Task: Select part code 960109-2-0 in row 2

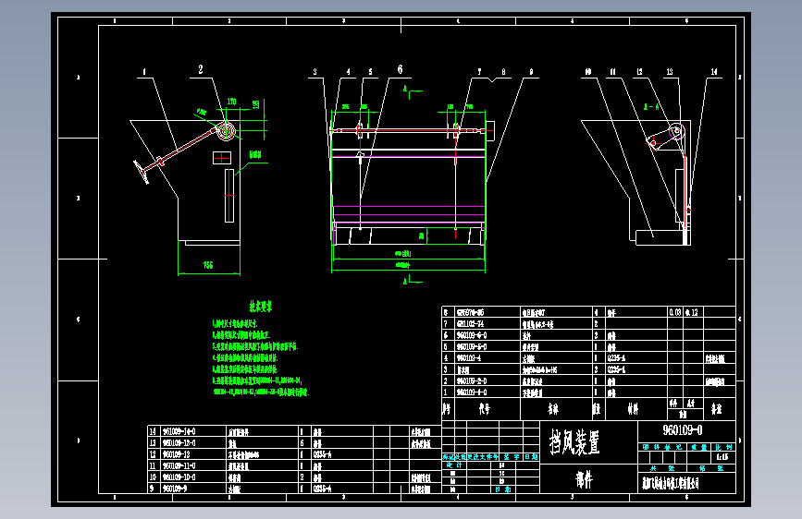Action: point(472,381)
